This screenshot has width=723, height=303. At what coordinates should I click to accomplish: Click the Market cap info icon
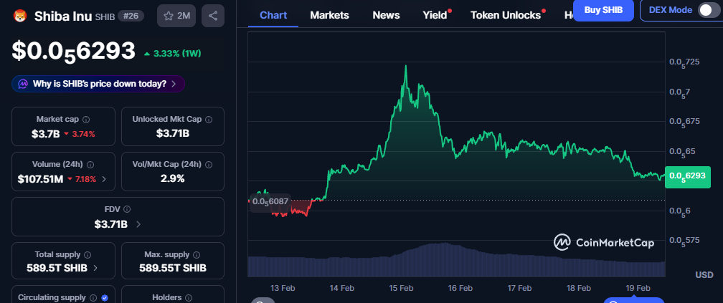click(x=86, y=120)
